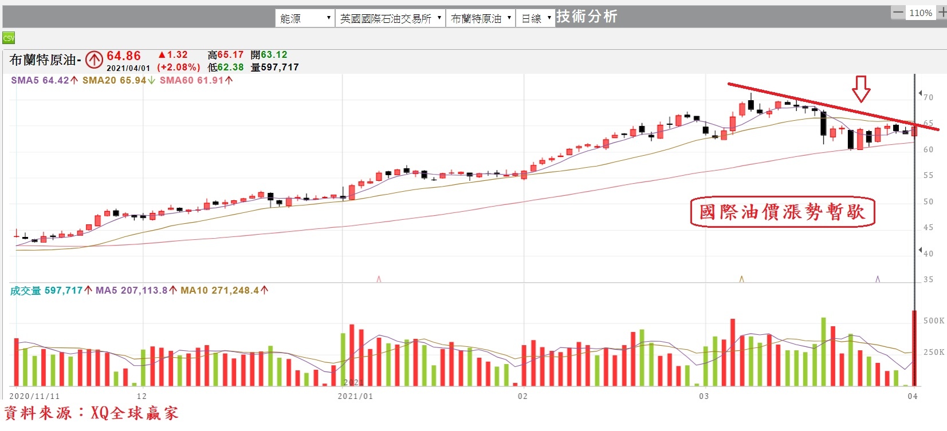
Task: Click the low price 低62.38
Action: pyautogui.click(x=226, y=68)
